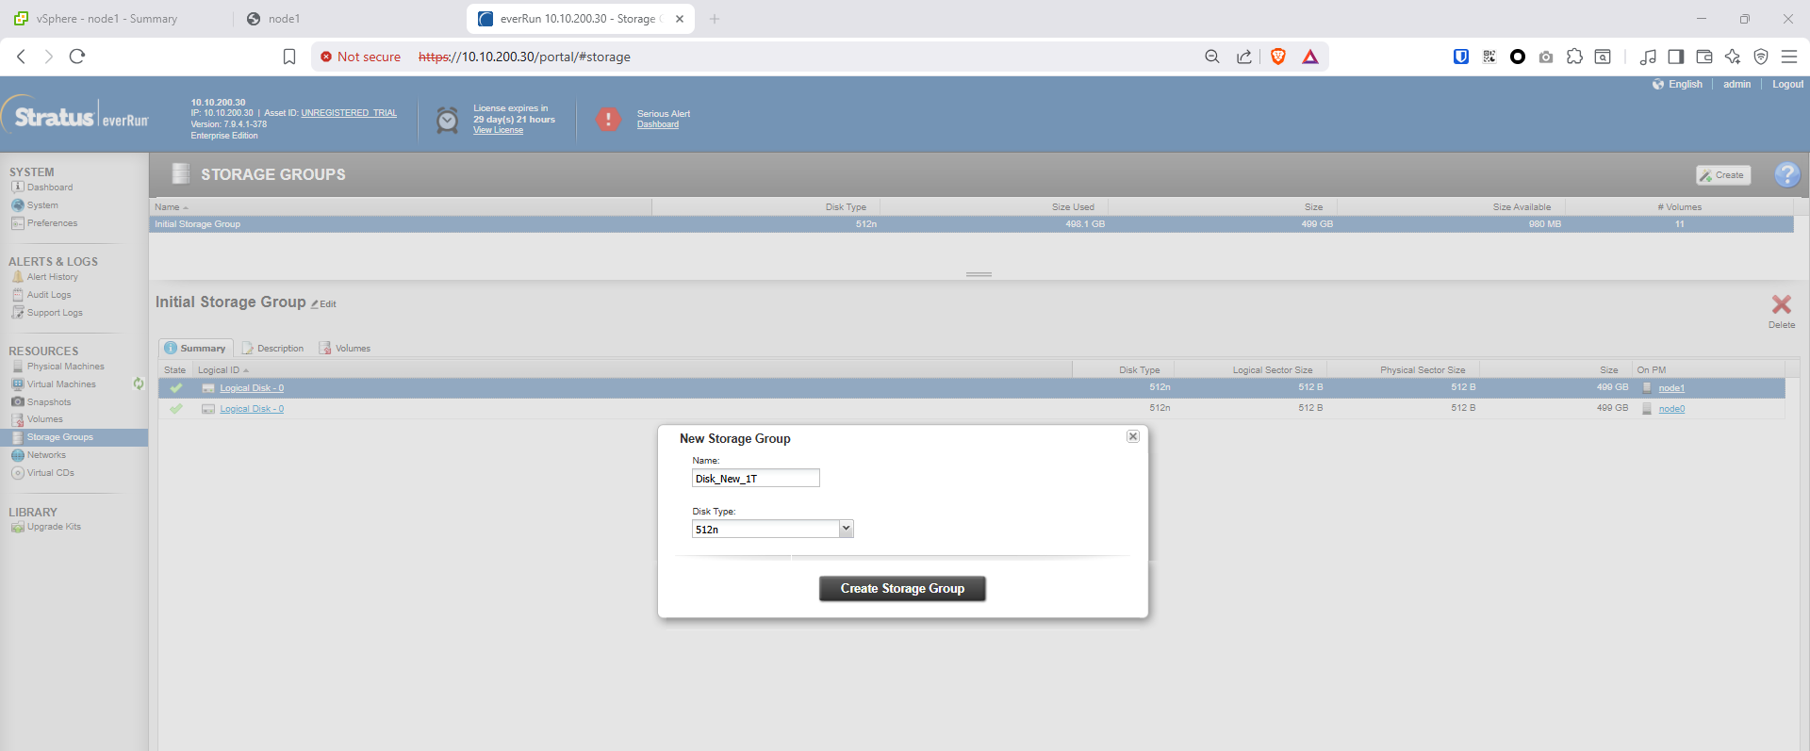Switch to the Volumes tab
The width and height of the screenshot is (1810, 751).
click(x=345, y=349)
